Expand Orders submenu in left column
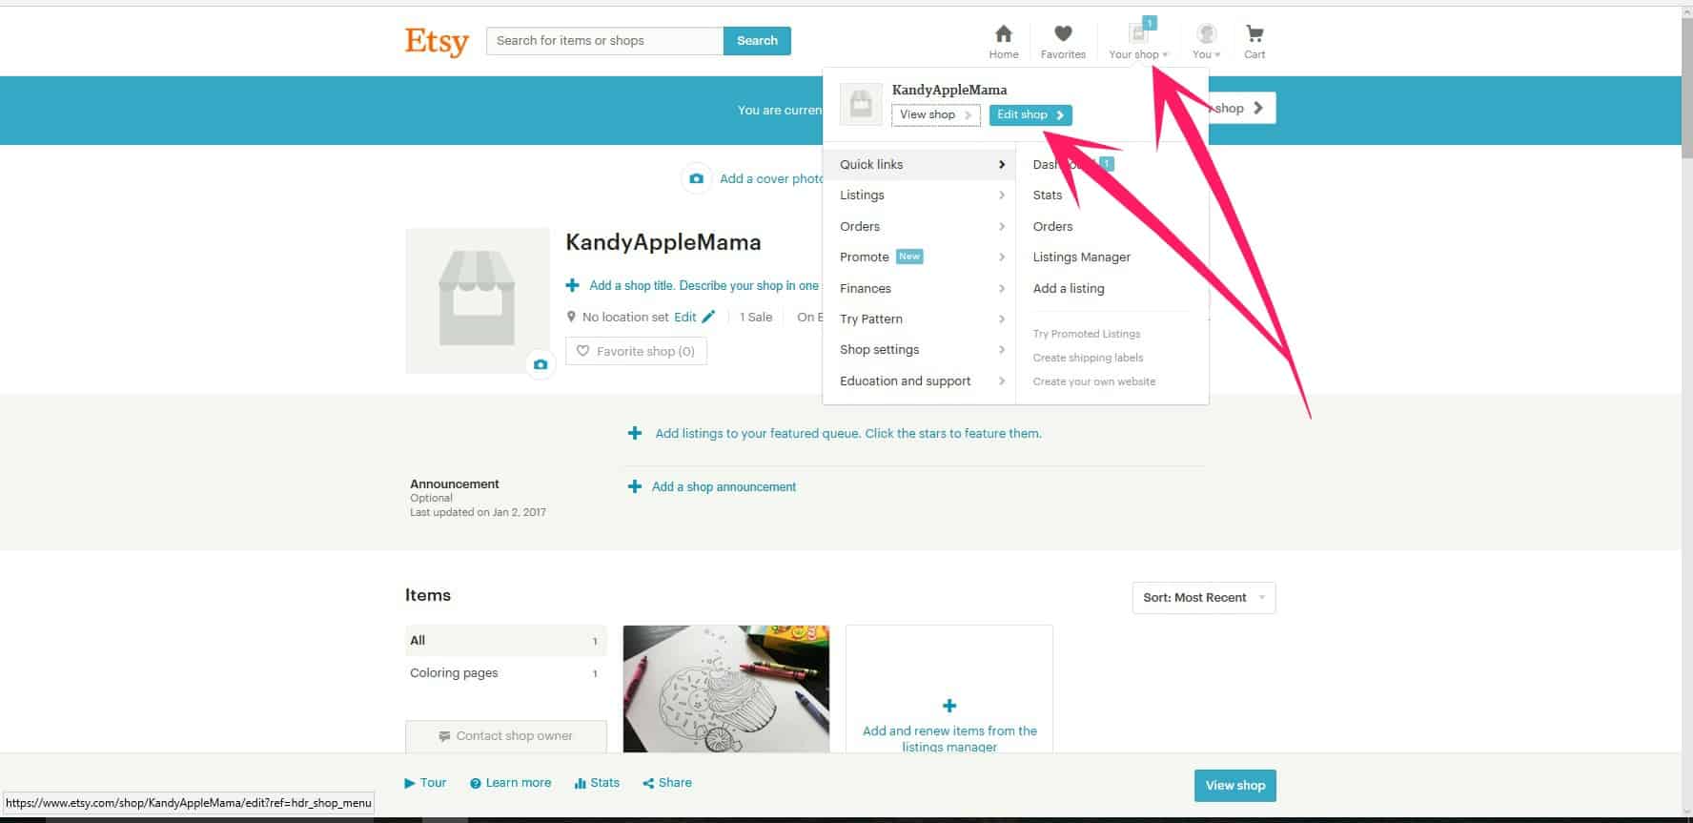This screenshot has height=823, width=1693. coord(920,226)
